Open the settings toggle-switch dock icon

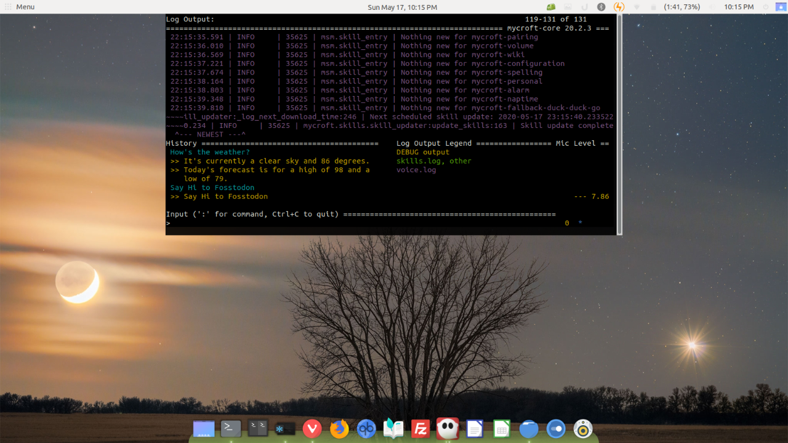556,428
